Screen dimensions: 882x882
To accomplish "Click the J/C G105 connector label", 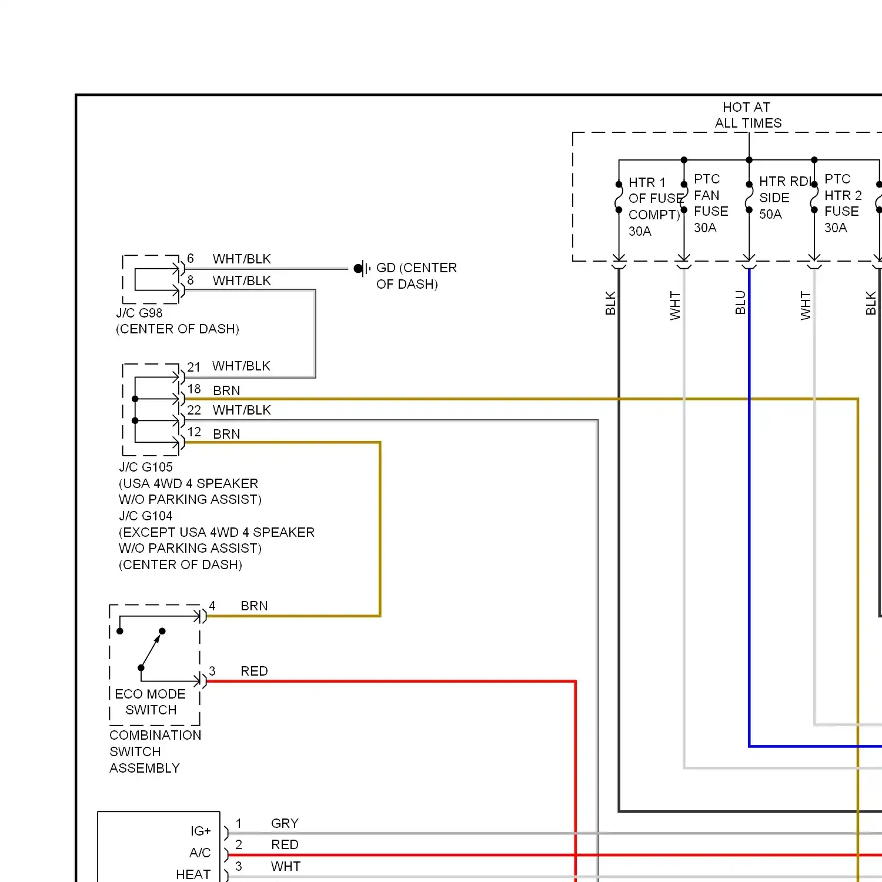I will click(x=146, y=467).
